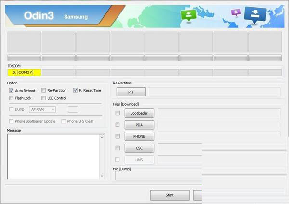This screenshot has height=204, width=289.
Task: Click the Samsung label in banner
Action: (x=76, y=17)
